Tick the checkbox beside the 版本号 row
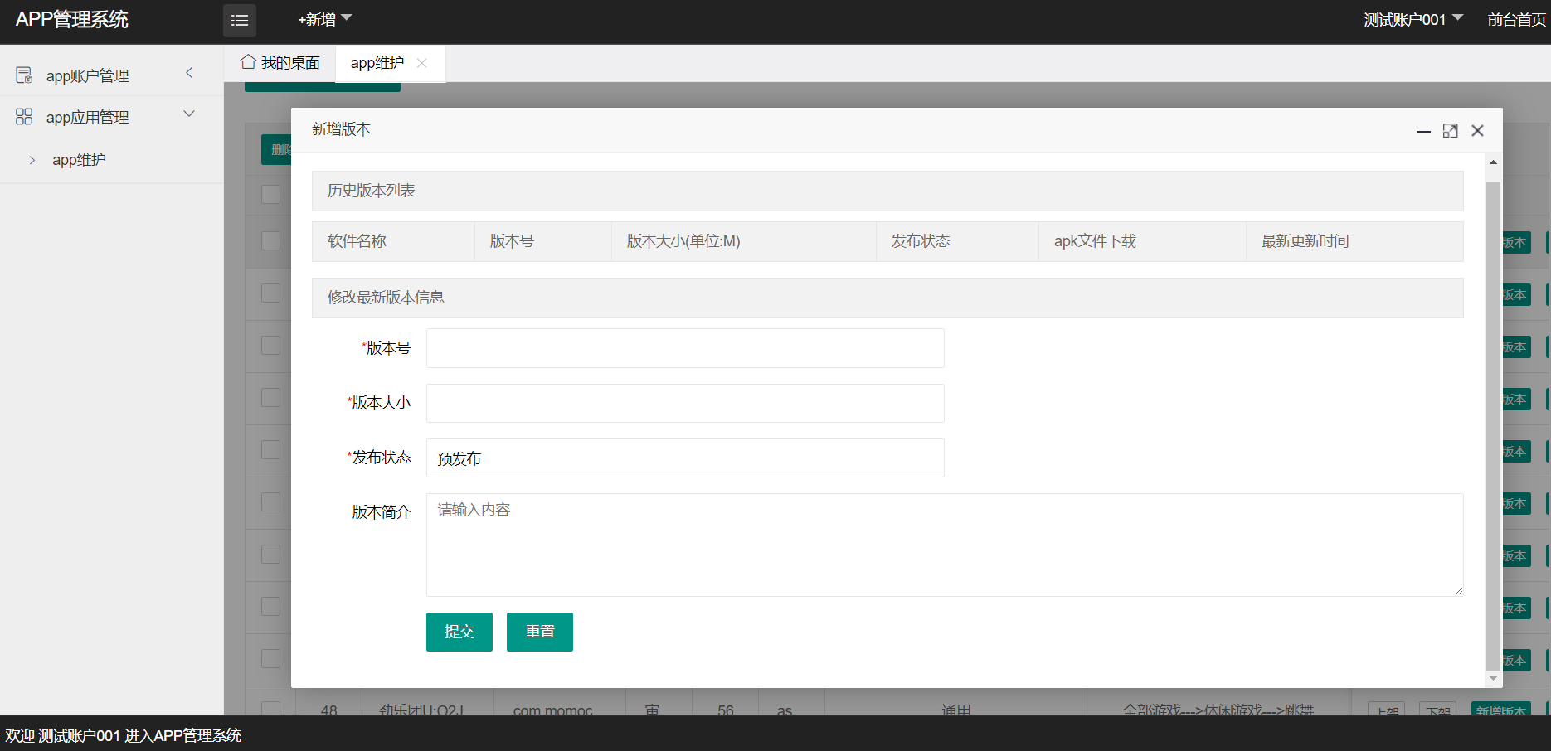This screenshot has height=751, width=1551. pyautogui.click(x=270, y=345)
